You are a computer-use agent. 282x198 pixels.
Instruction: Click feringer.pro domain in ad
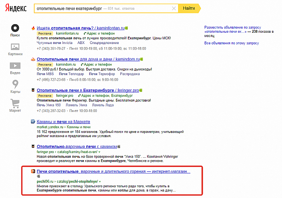64,96
